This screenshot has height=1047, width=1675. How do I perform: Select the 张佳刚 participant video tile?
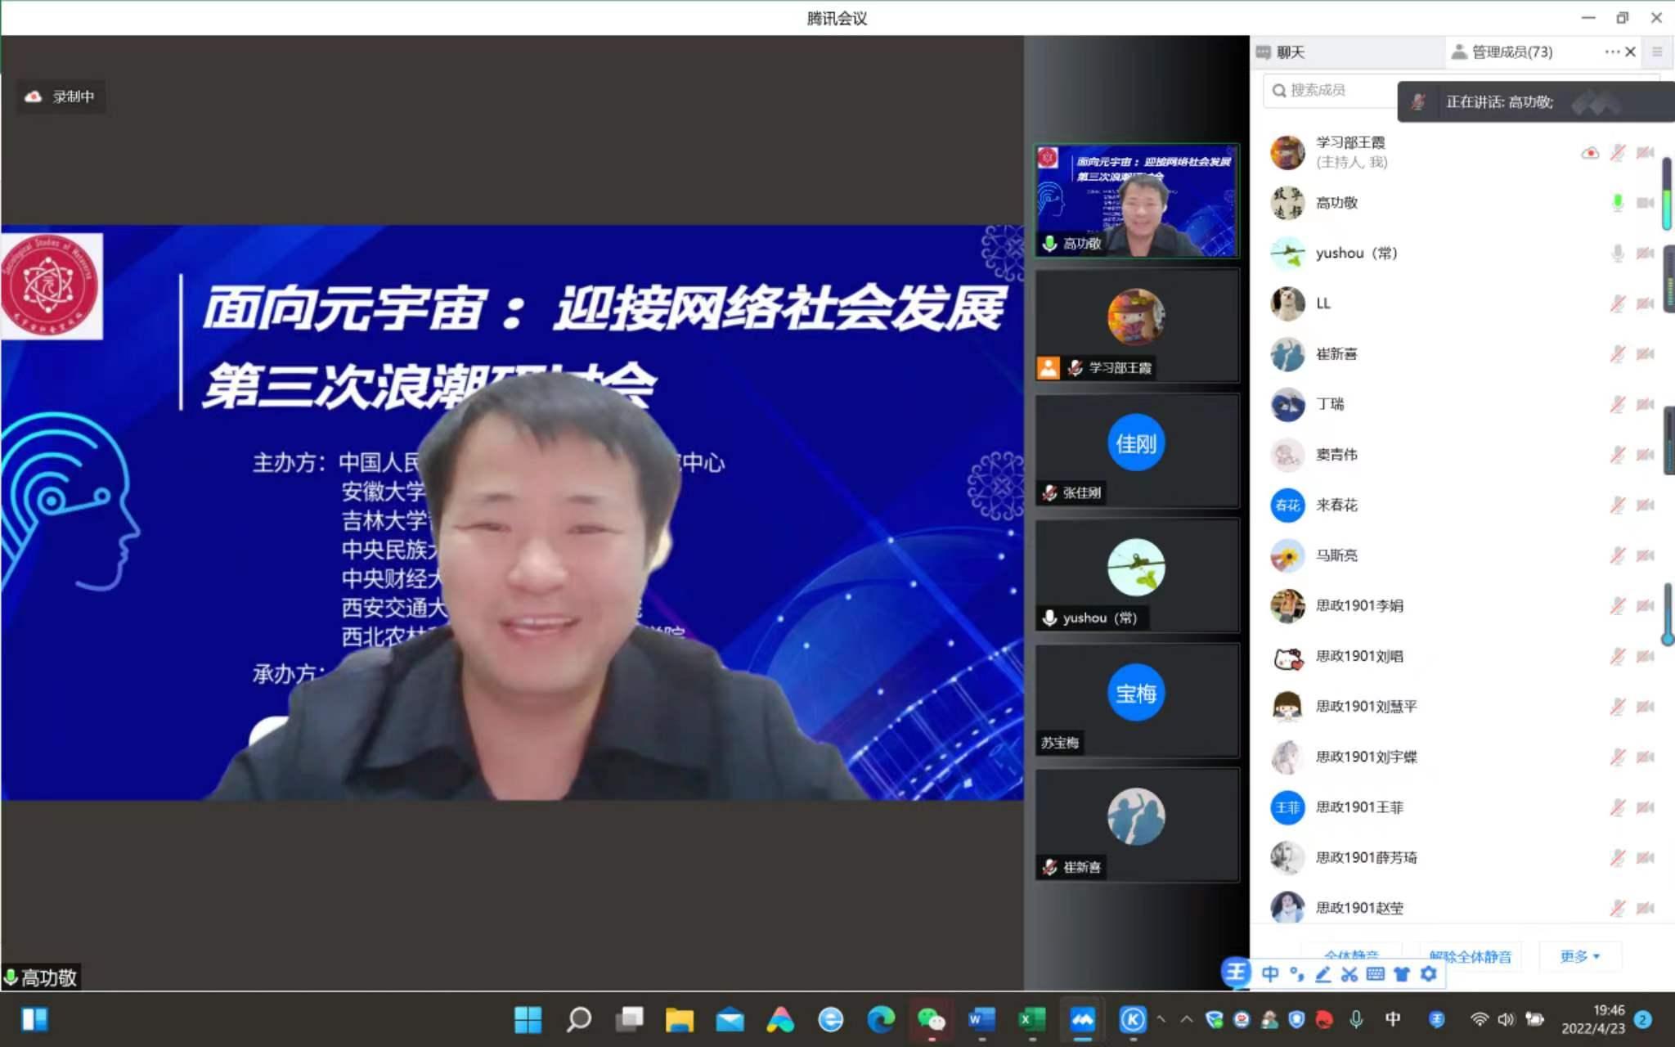[x=1136, y=451]
